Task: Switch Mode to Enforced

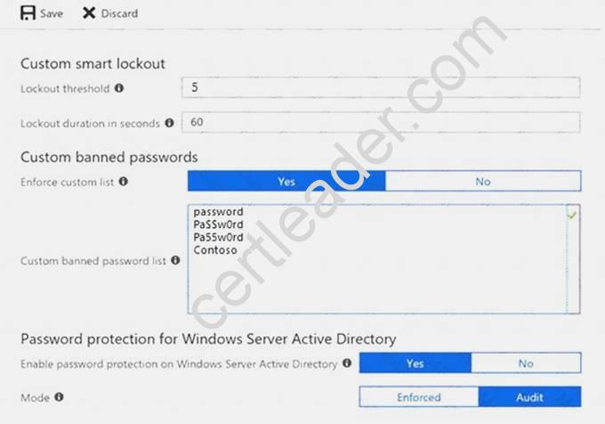Action: click(x=419, y=397)
